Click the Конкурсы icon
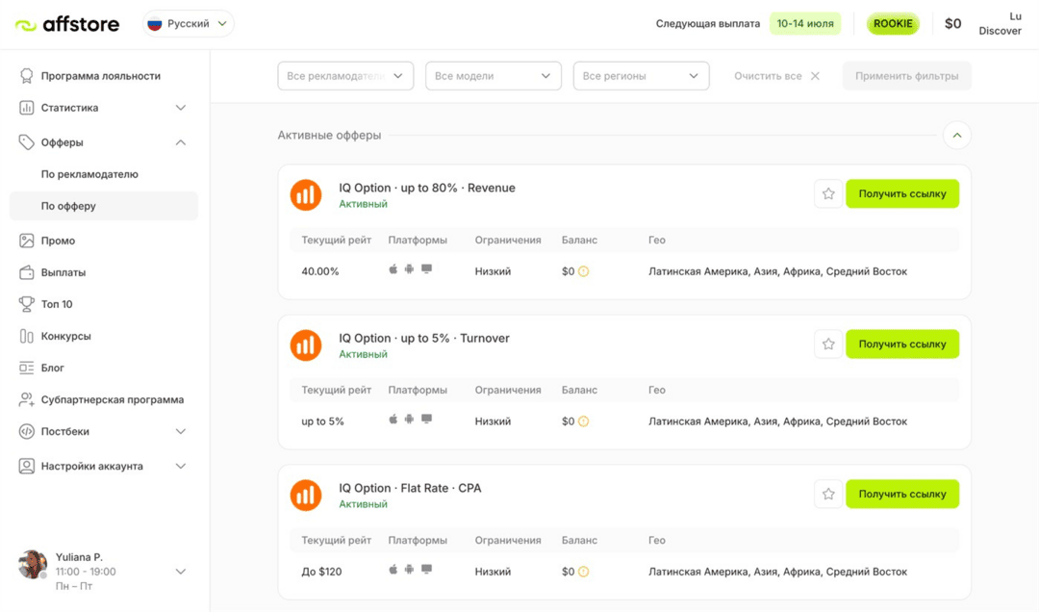 click(x=27, y=336)
